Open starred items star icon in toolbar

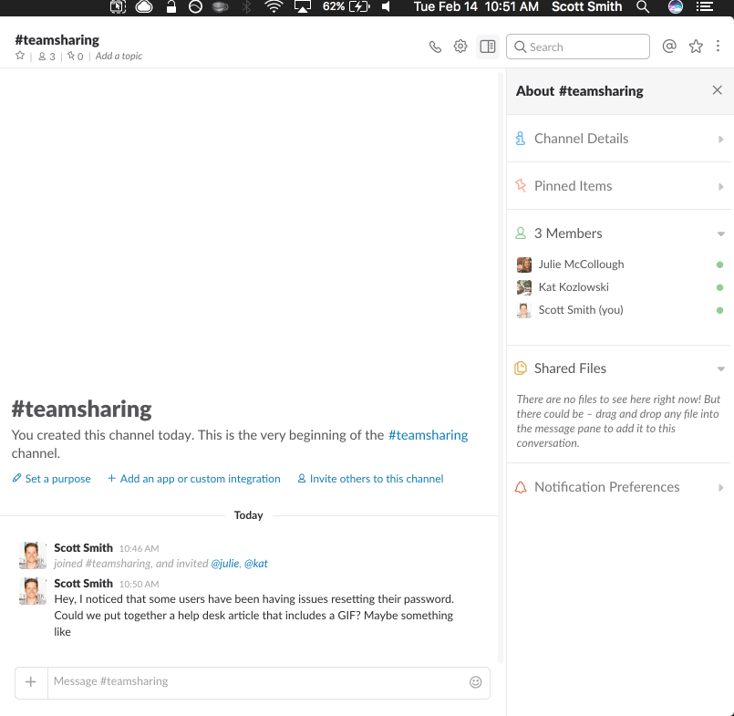click(696, 46)
